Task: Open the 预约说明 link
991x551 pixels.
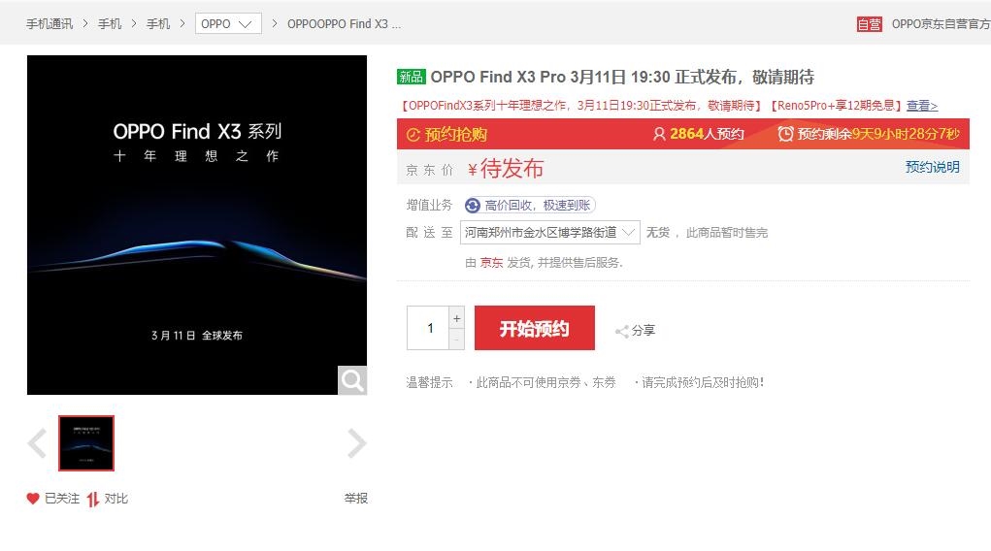Action: (932, 167)
